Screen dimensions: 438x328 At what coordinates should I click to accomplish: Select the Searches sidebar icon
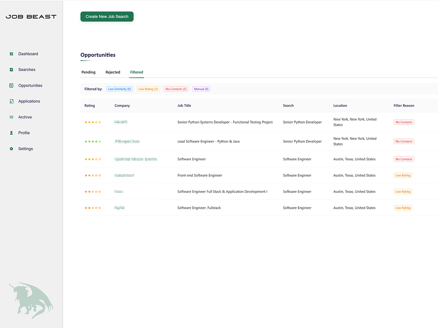[x=11, y=69]
